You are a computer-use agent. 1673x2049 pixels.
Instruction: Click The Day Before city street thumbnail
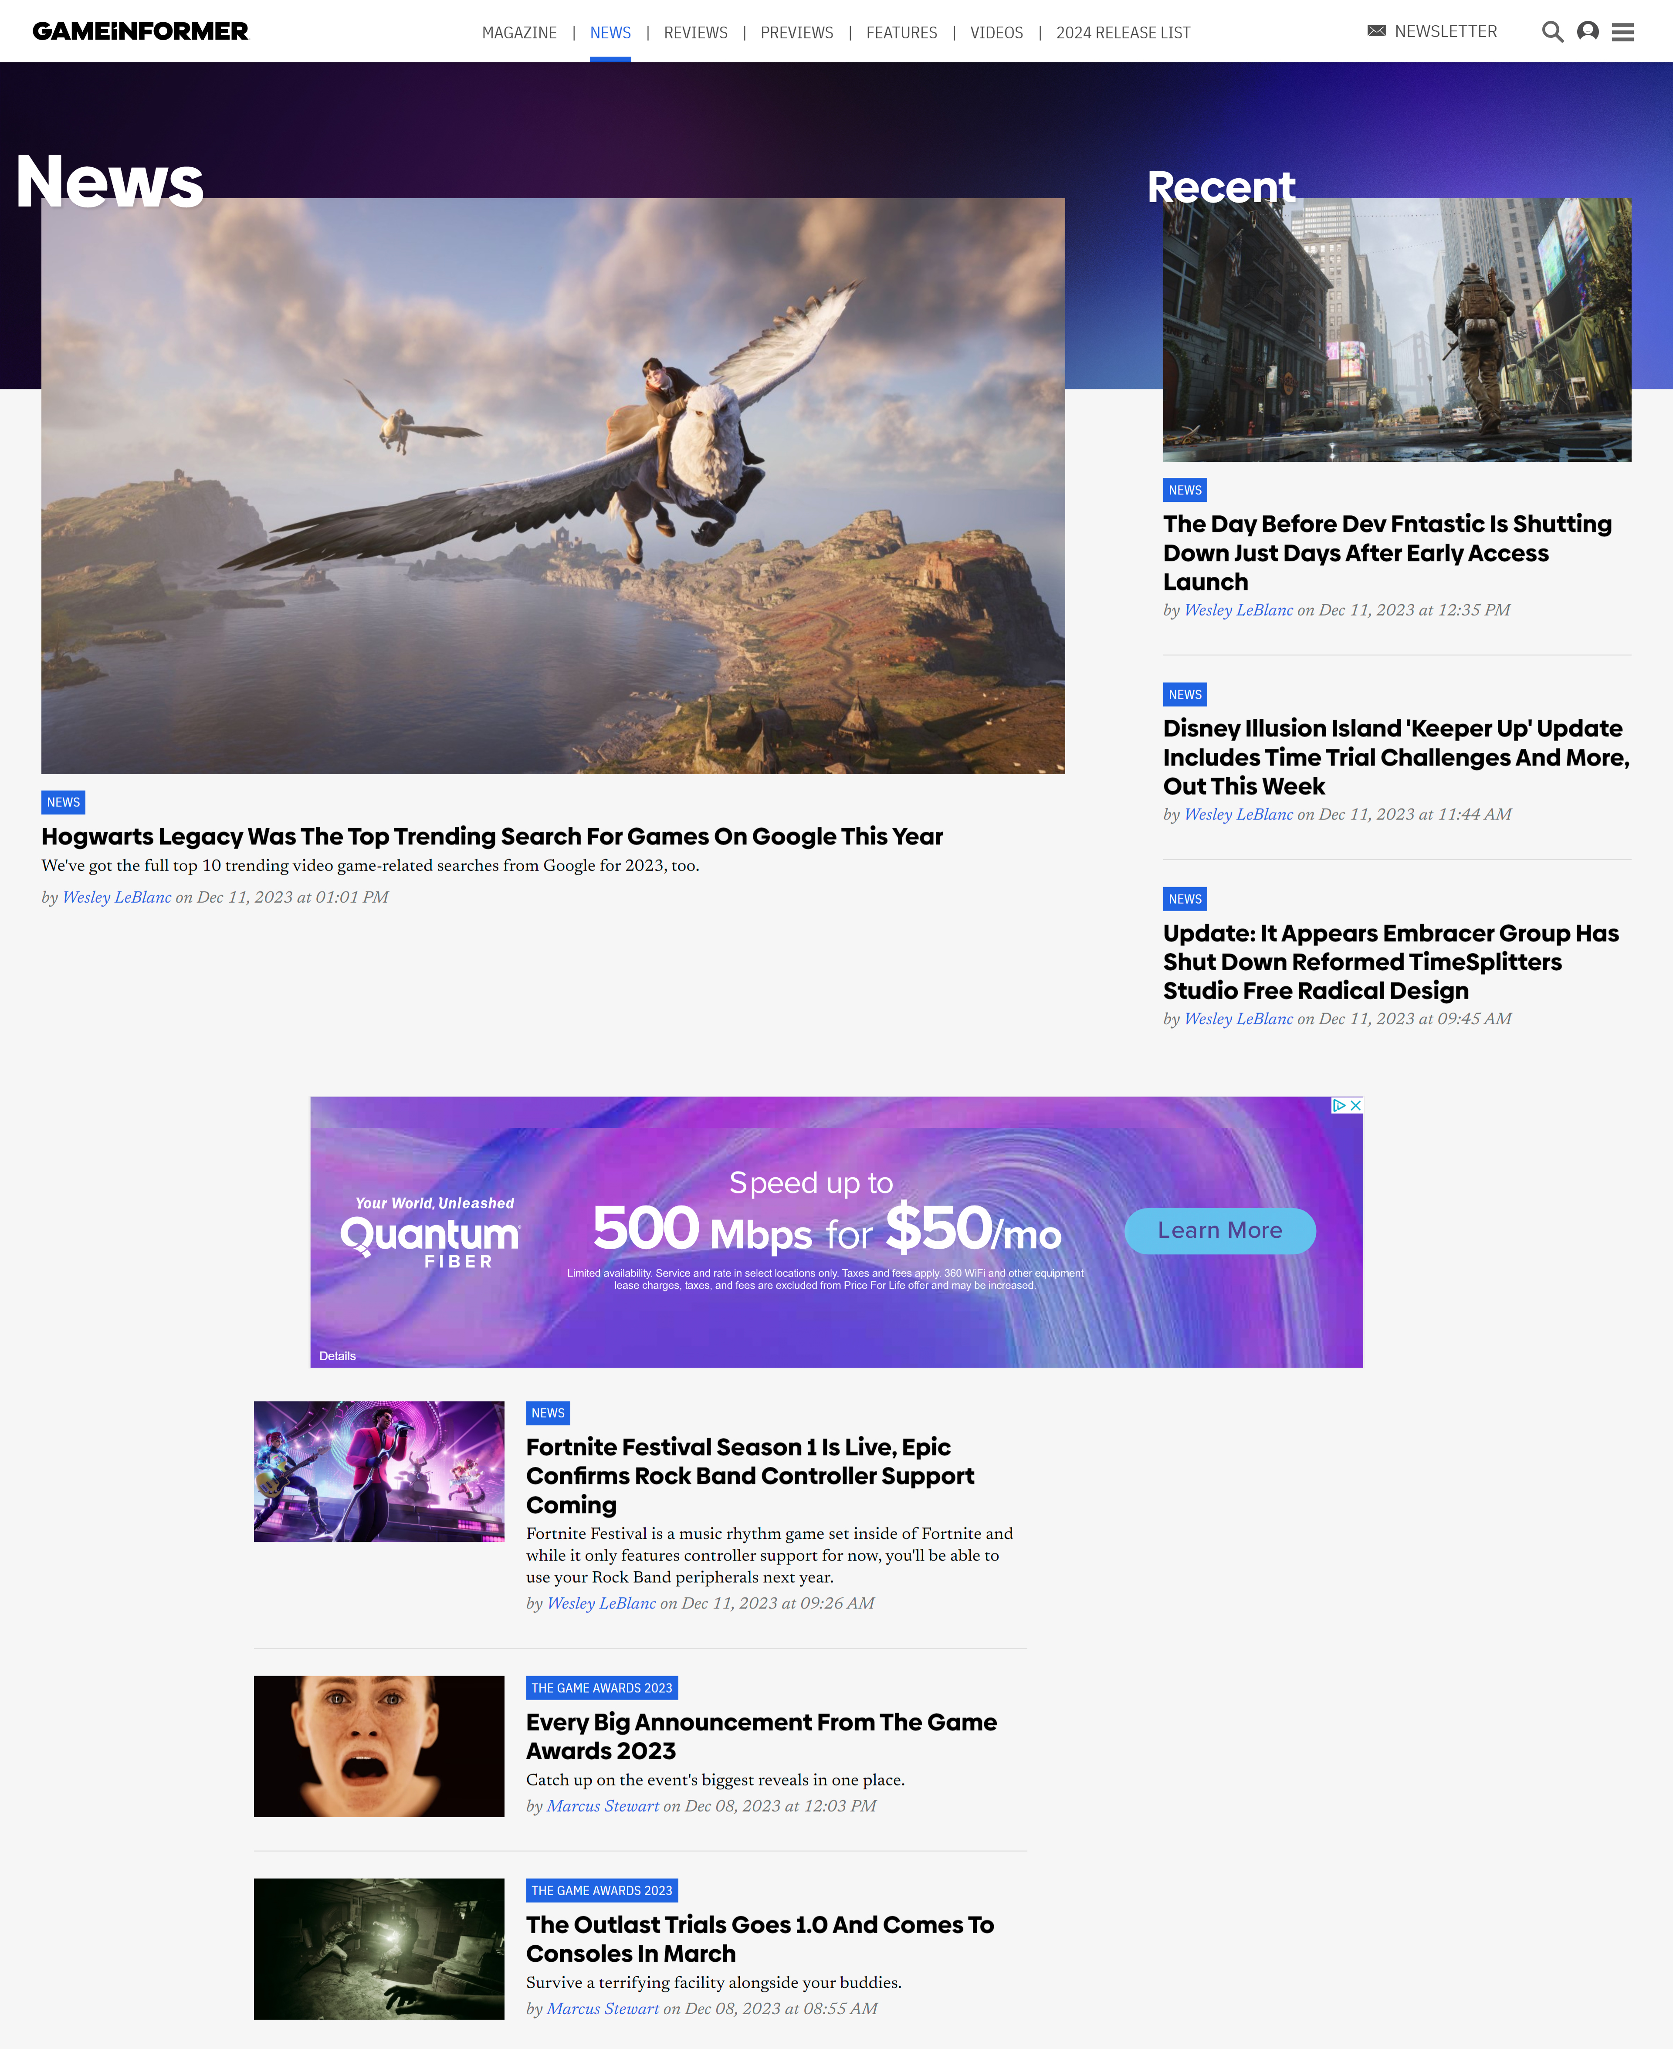click(1396, 330)
